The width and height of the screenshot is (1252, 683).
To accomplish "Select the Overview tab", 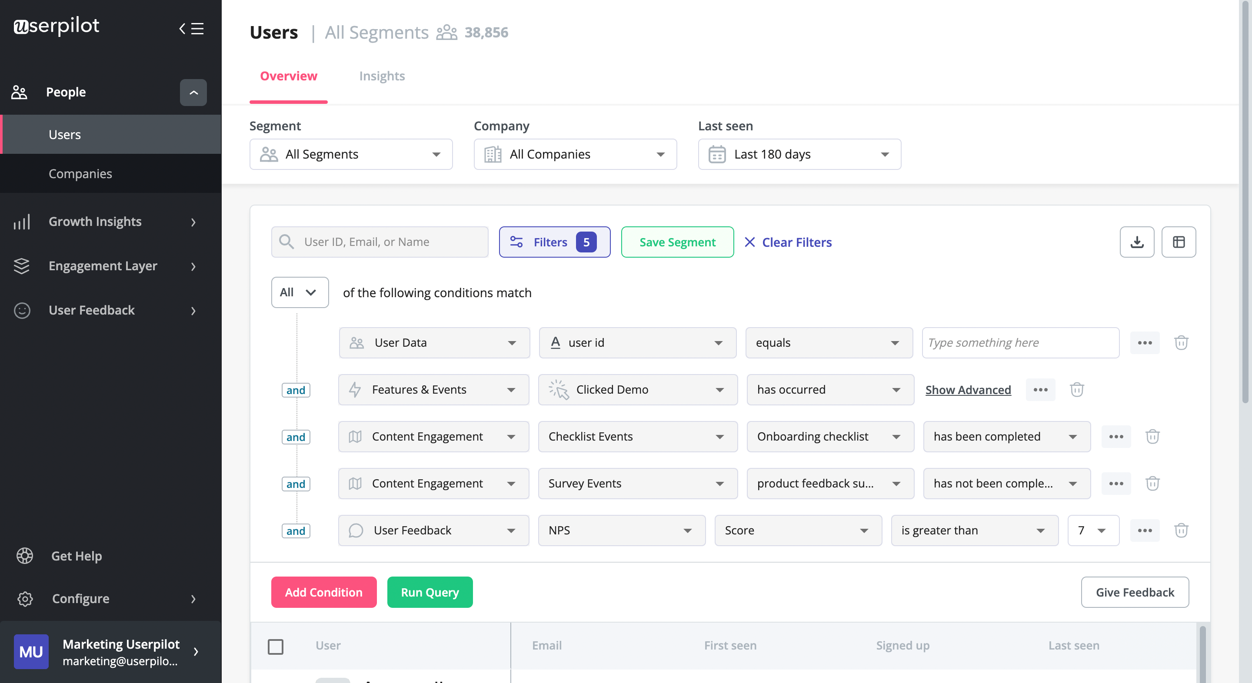I will (x=288, y=76).
